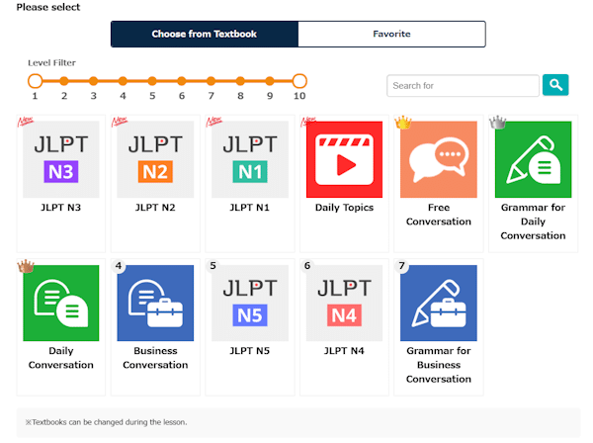Viewport: 593px width, 443px height.
Task: Click the 'Please select' heading
Action: coord(48,7)
